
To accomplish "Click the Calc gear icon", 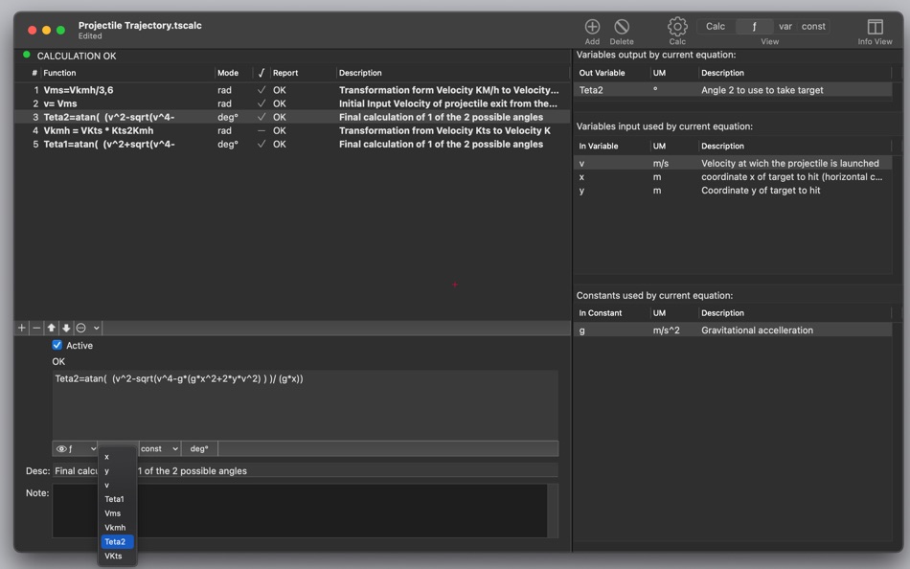I will pyautogui.click(x=677, y=26).
